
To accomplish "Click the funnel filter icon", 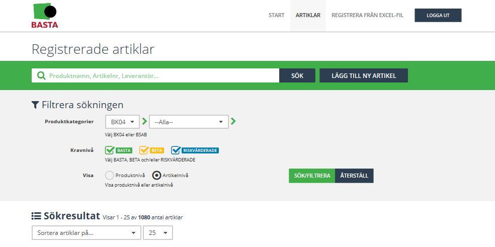I will (35, 105).
